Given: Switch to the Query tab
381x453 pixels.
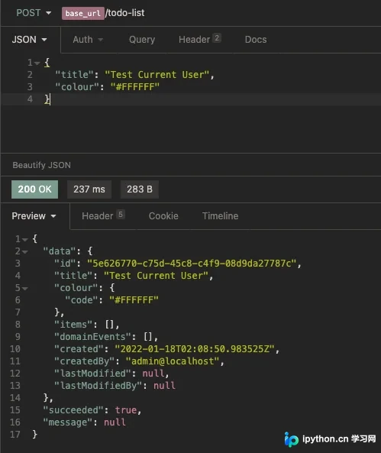Looking at the screenshot, I should 142,40.
